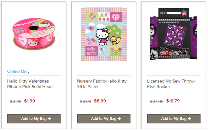Open the Hello Kitty nursery fabric panel image
The width and height of the screenshot is (208, 130).
[x=104, y=34]
